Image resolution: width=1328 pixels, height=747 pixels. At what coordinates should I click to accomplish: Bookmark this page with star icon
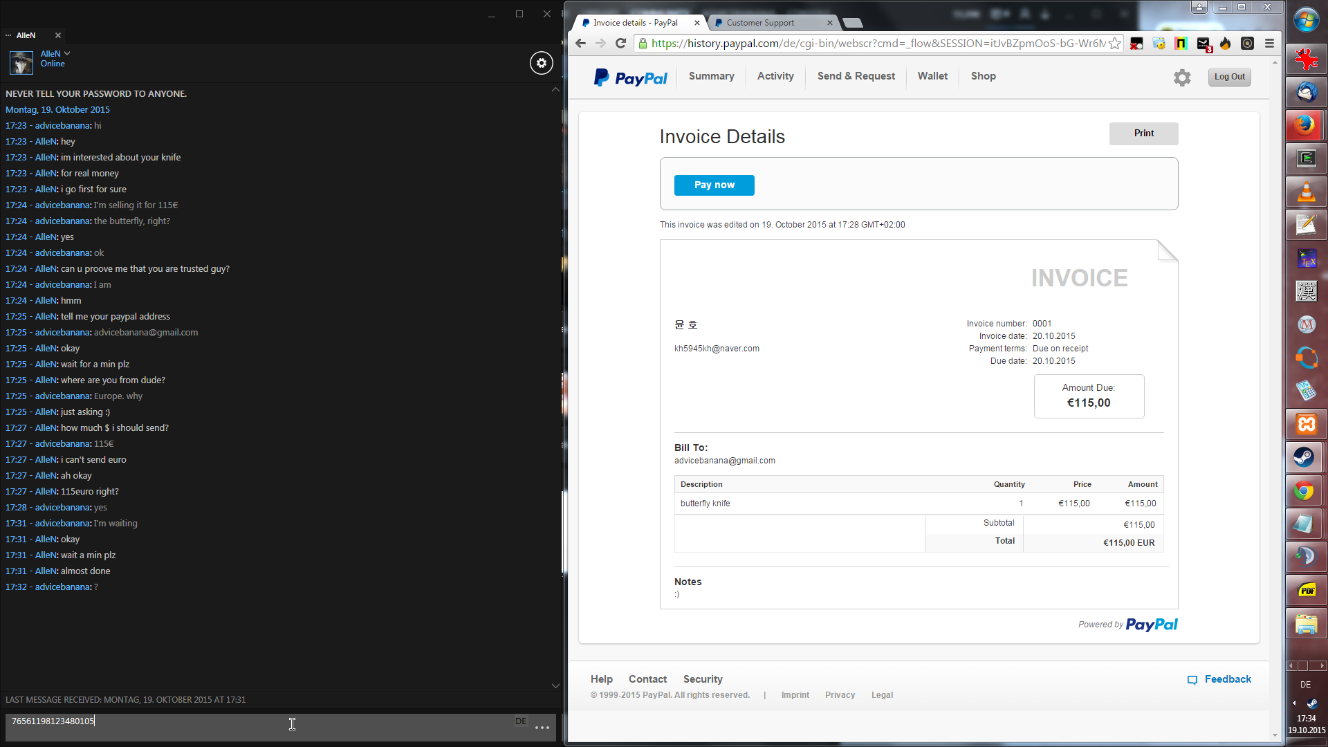pyautogui.click(x=1114, y=44)
